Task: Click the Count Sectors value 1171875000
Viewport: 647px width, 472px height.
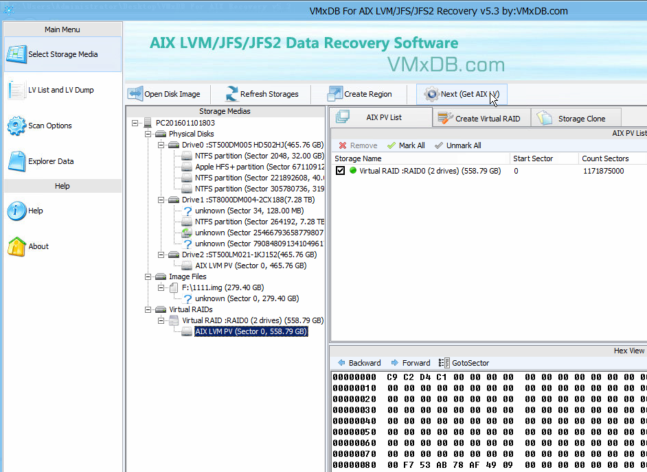Action: pyautogui.click(x=603, y=171)
